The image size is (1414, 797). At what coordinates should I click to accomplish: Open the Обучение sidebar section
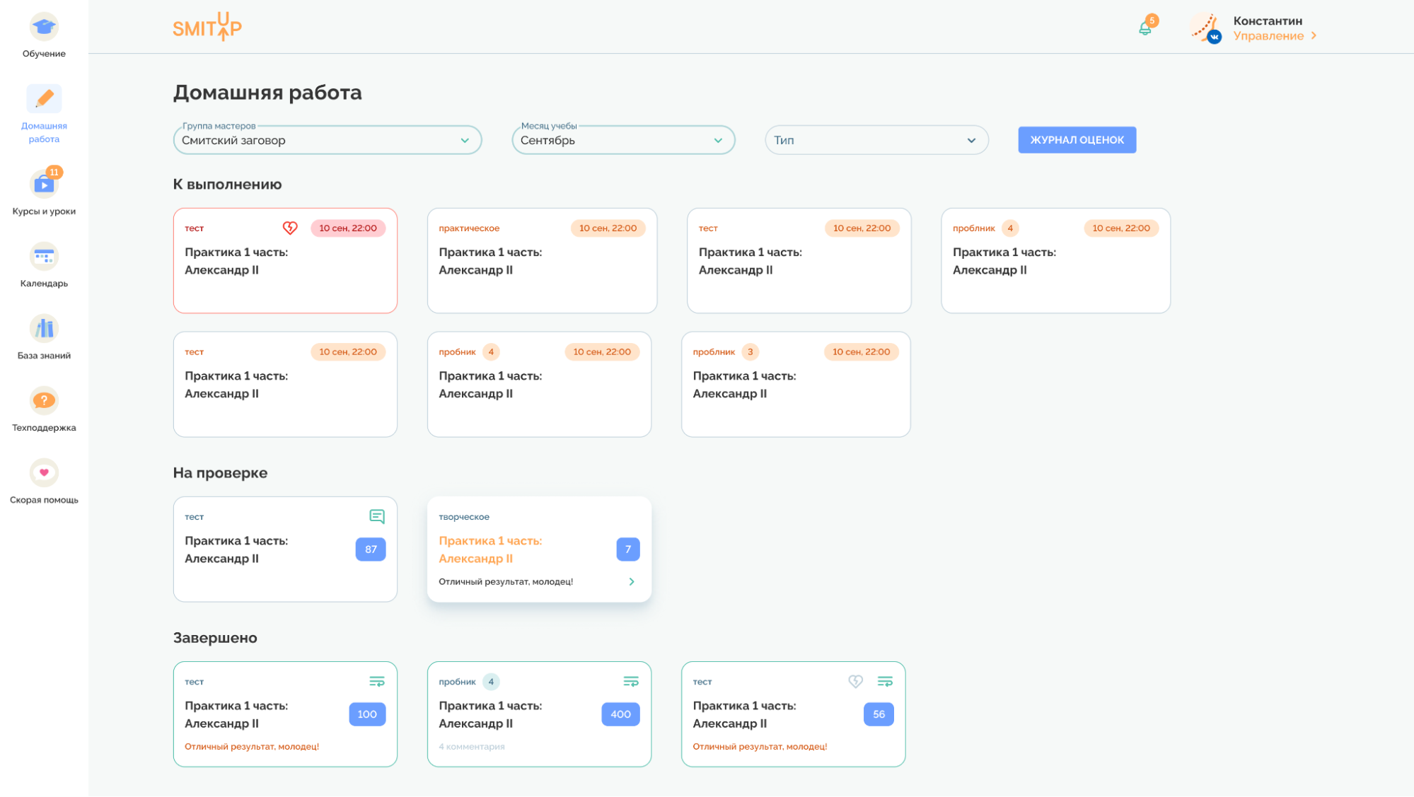click(44, 28)
